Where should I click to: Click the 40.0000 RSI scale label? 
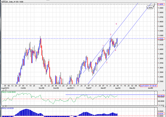pos(161,101)
